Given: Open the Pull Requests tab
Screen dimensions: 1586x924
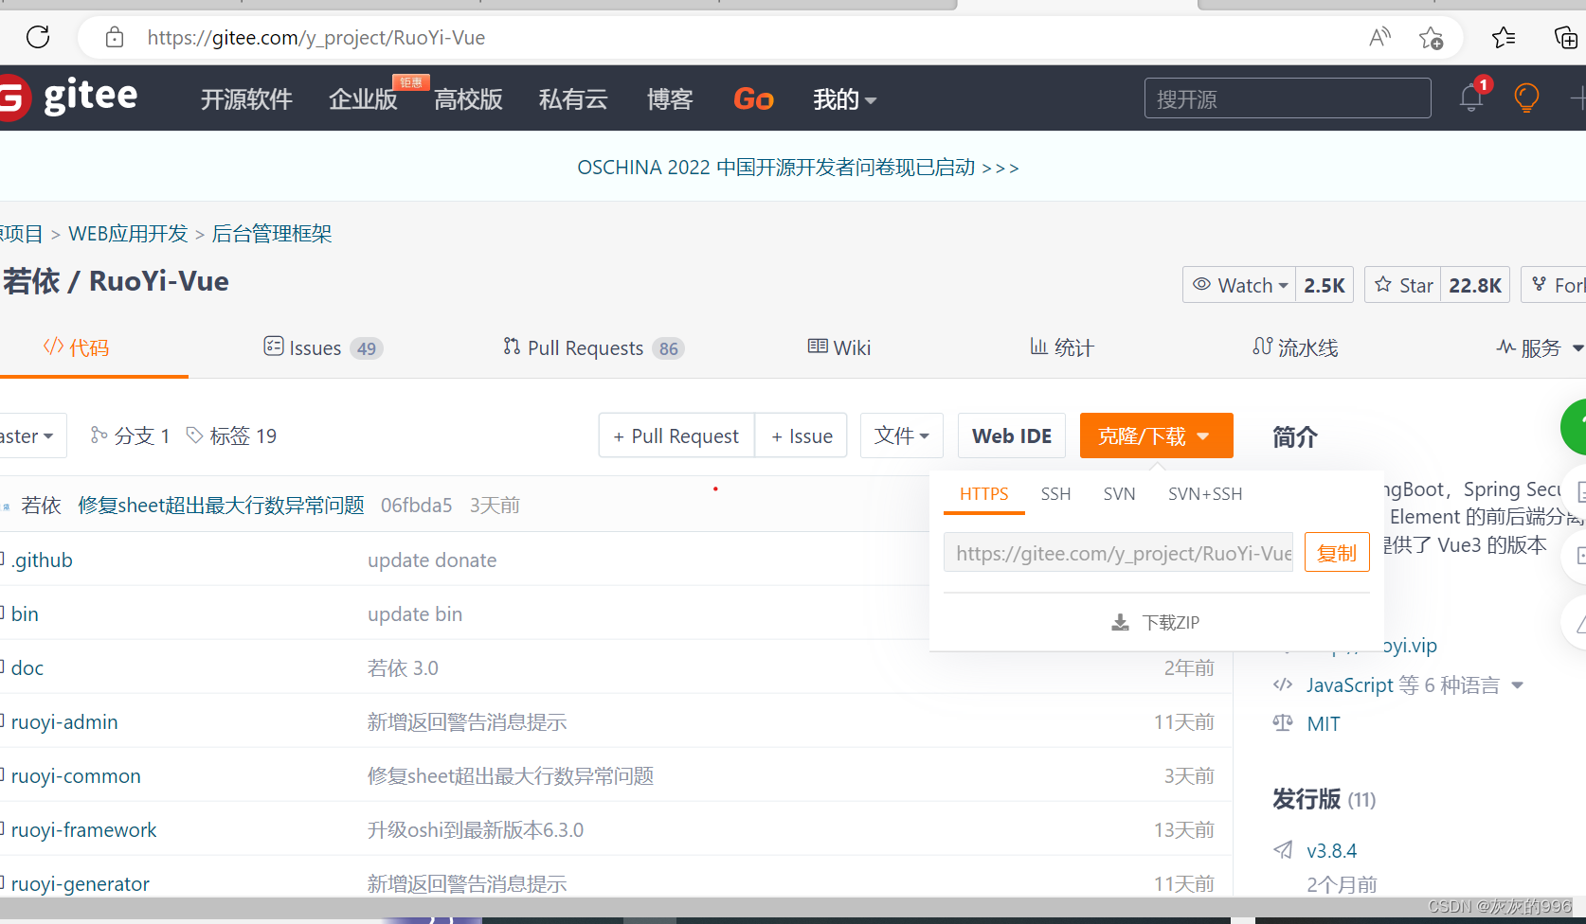Looking at the screenshot, I should tap(593, 348).
